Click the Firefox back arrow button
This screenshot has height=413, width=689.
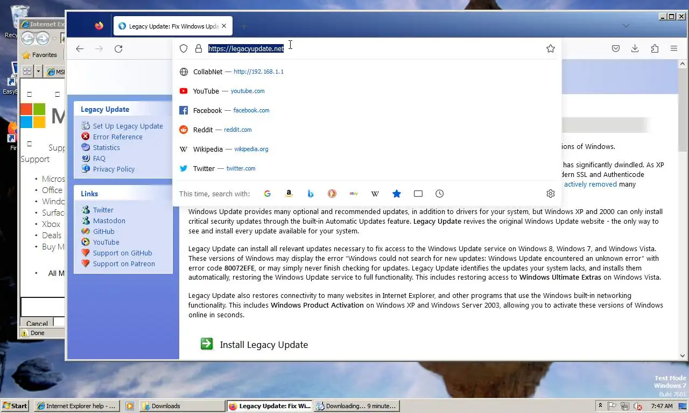pyautogui.click(x=80, y=48)
